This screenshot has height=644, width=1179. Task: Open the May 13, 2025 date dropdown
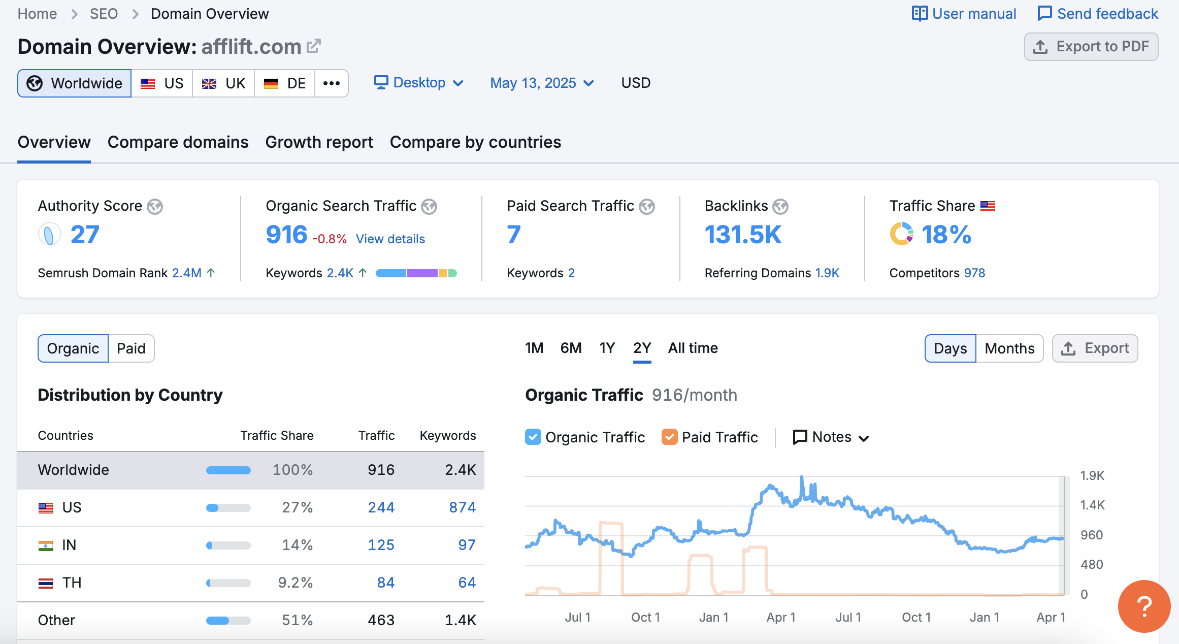pyautogui.click(x=542, y=83)
